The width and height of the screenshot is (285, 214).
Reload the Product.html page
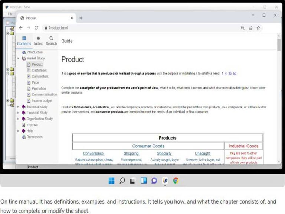[x=36, y=28]
